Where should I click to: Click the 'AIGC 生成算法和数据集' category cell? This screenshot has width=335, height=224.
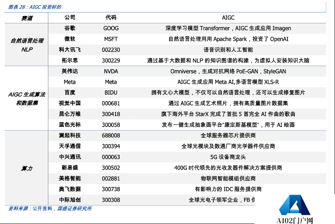pyautogui.click(x=27, y=99)
